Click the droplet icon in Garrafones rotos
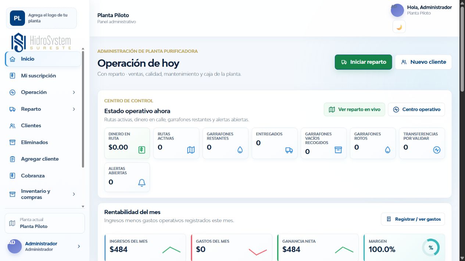 [x=387, y=150]
